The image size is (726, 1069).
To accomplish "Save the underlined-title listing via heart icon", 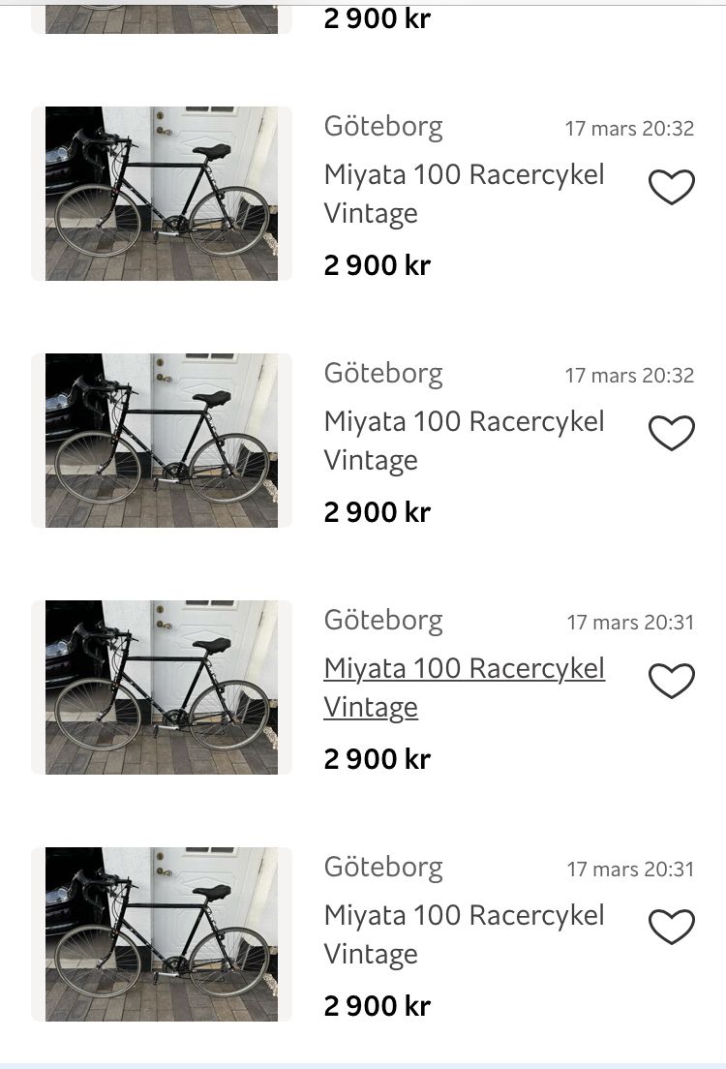I will pyautogui.click(x=672, y=681).
